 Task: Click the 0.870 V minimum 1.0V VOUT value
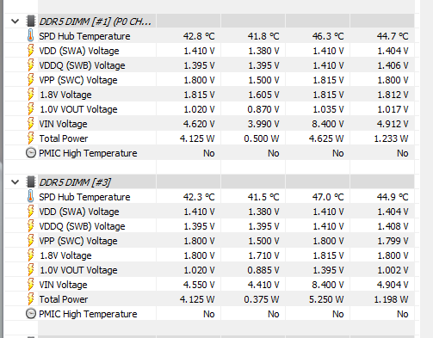tap(263, 109)
